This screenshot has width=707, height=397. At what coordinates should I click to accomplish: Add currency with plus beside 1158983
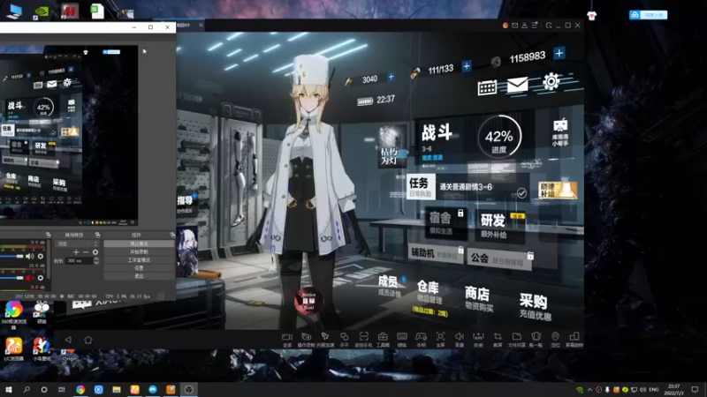(x=559, y=53)
